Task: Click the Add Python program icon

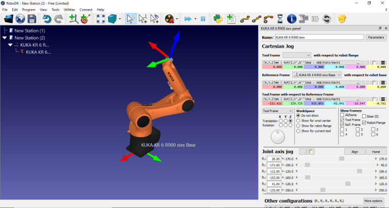Action: (218, 19)
